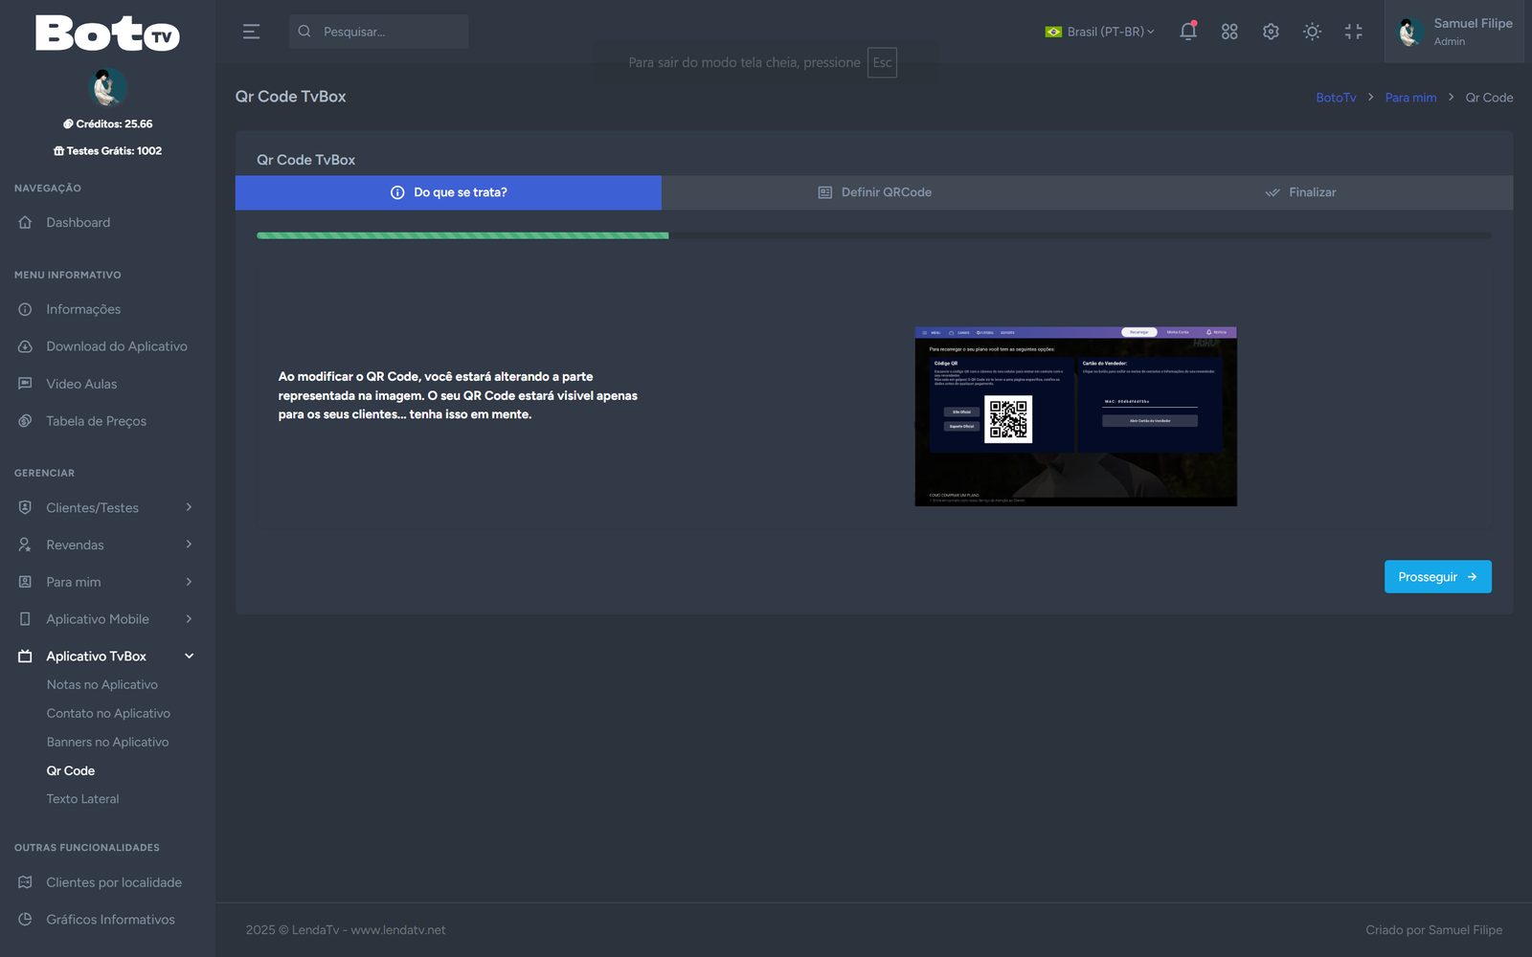This screenshot has width=1532, height=957.
Task: Open the notifications bell icon
Action: (1188, 32)
